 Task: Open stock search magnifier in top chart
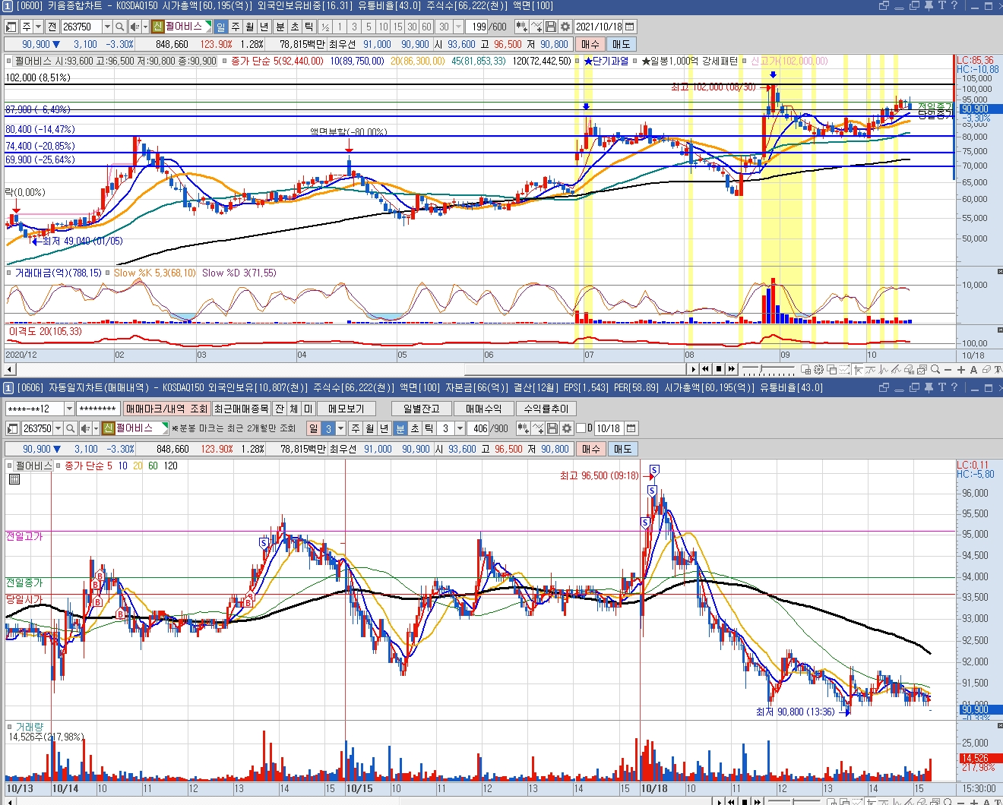point(120,27)
